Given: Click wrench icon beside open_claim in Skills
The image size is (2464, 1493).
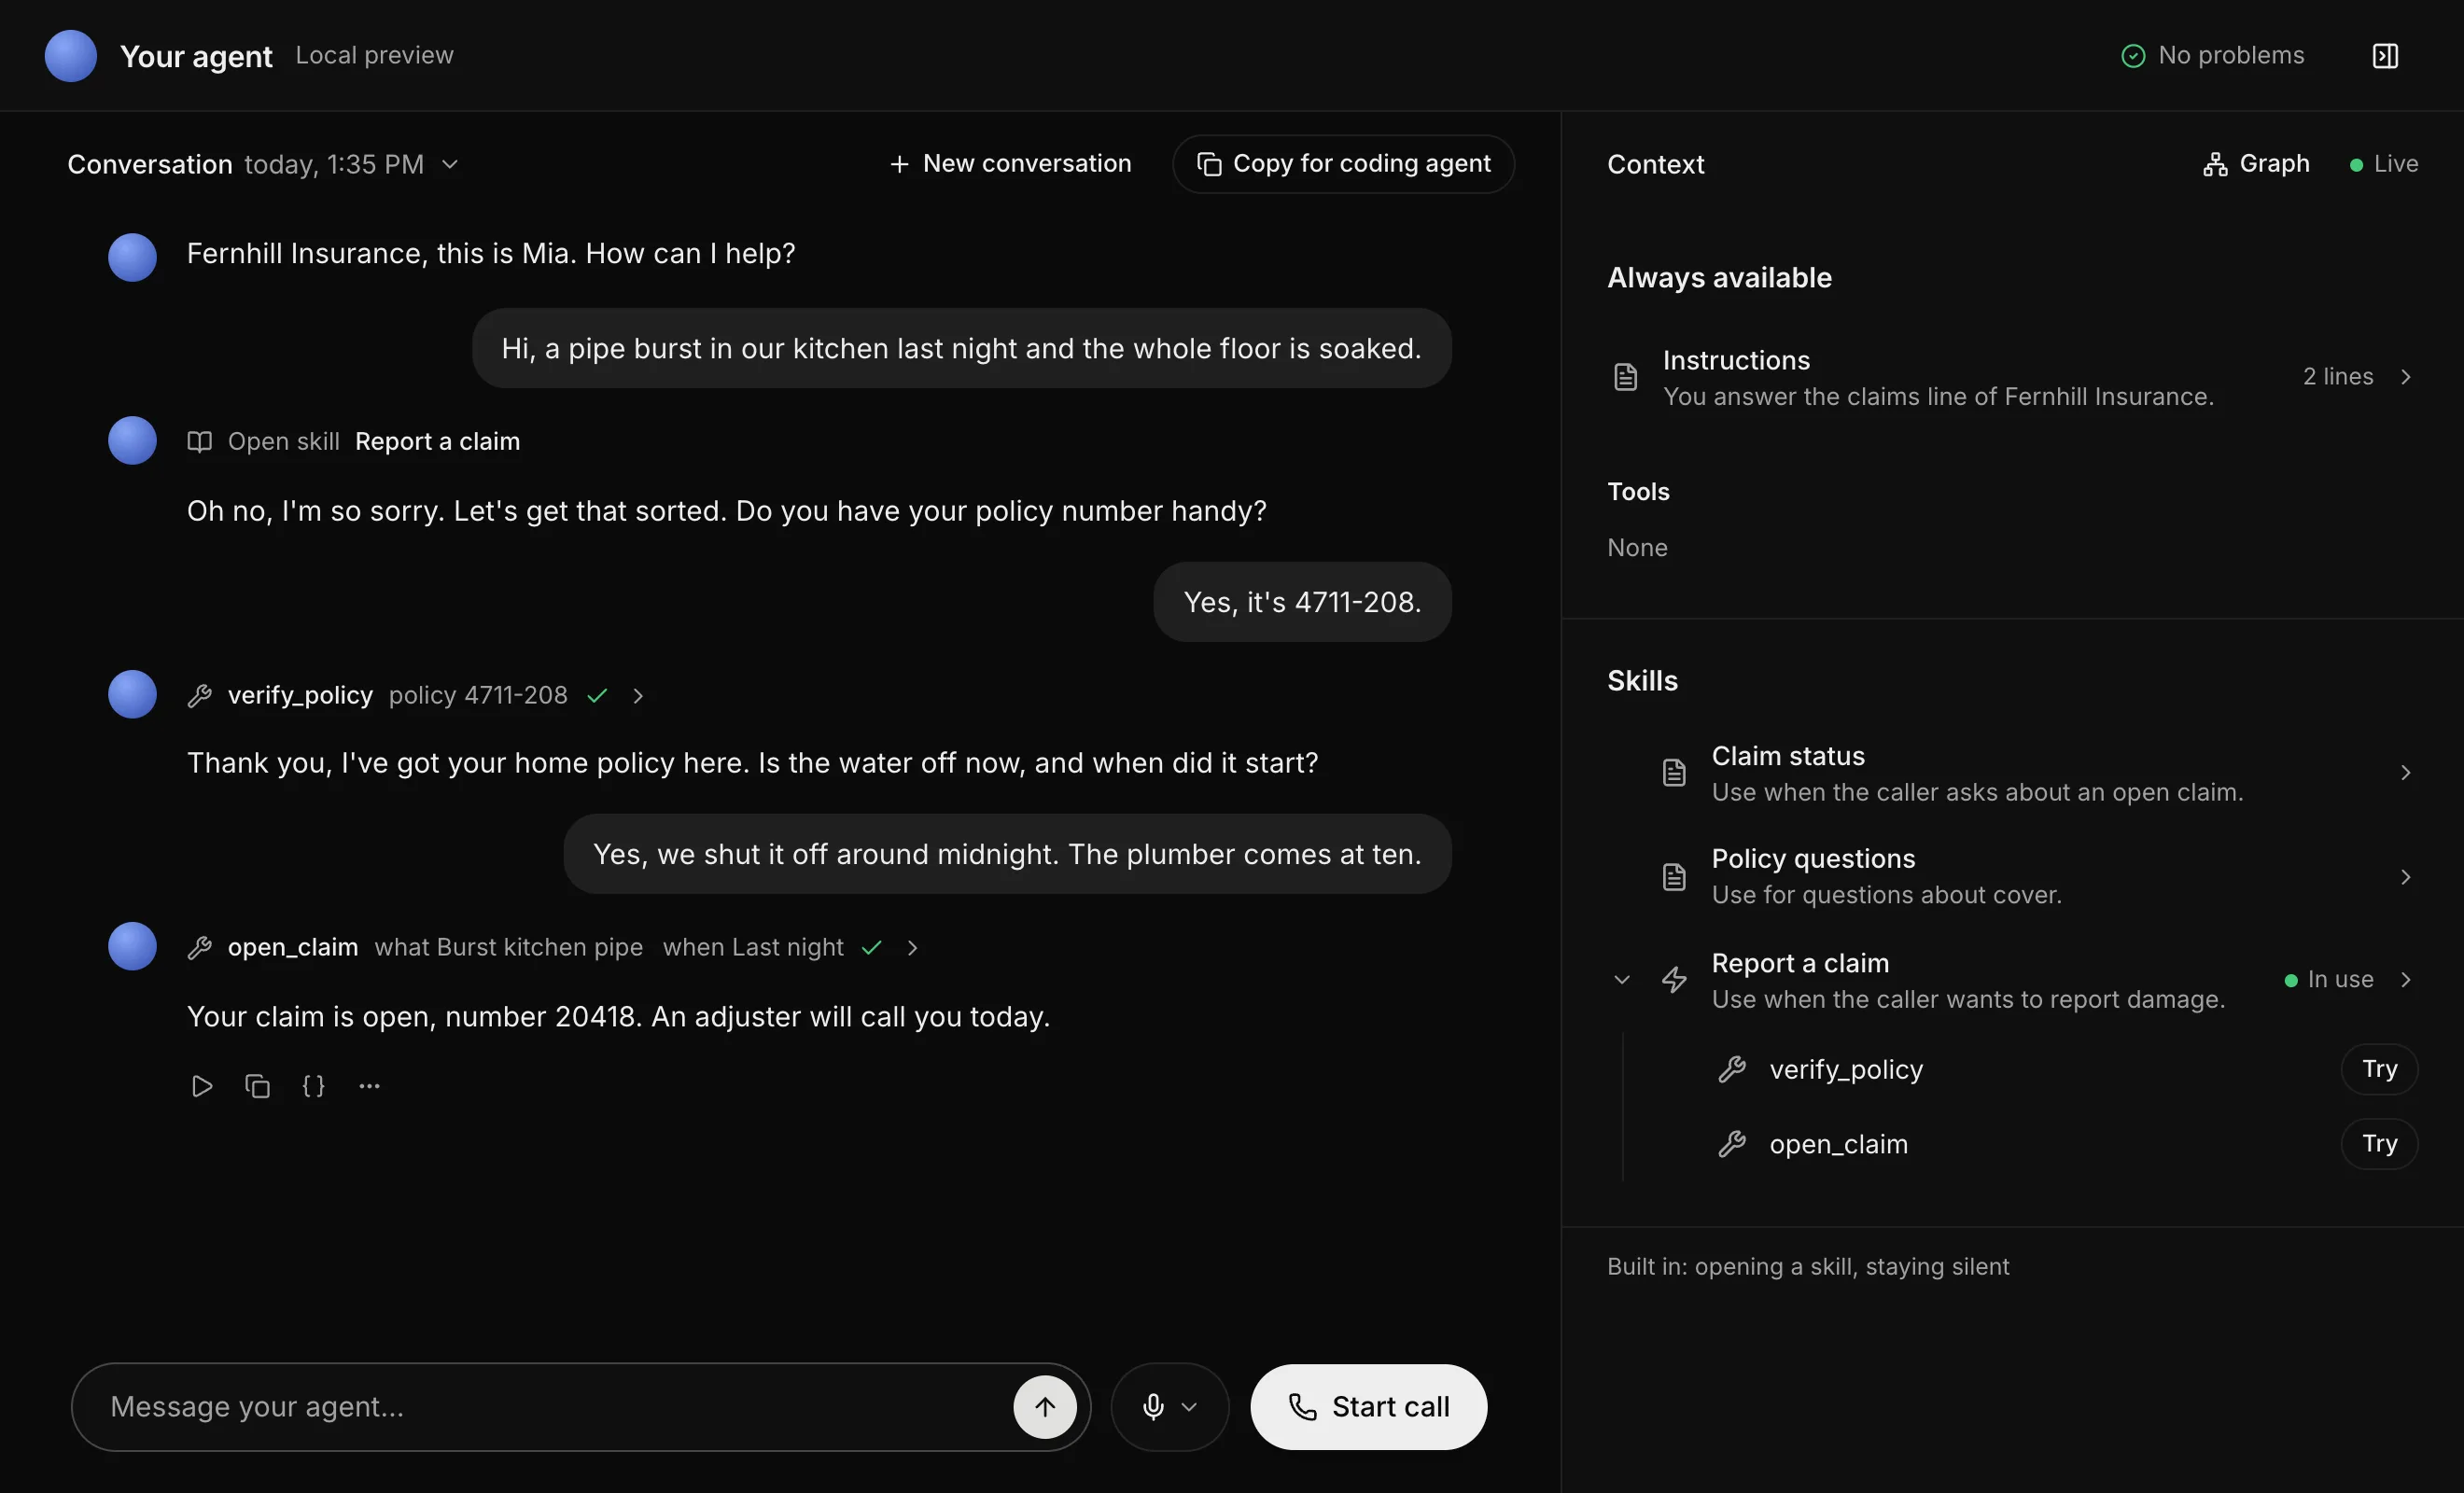Looking at the screenshot, I should (x=1732, y=1144).
